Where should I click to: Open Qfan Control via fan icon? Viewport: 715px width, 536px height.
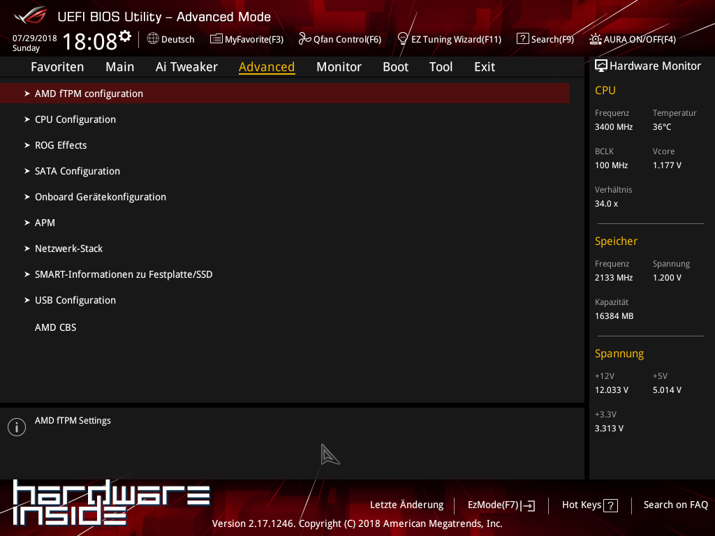[x=304, y=39]
